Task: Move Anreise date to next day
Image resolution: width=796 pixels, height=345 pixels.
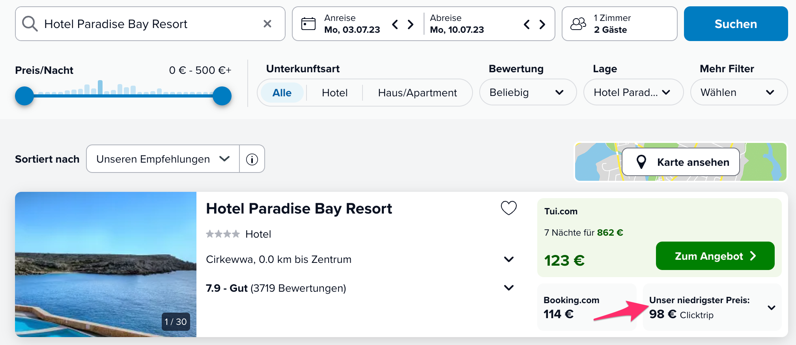Action: coord(411,24)
